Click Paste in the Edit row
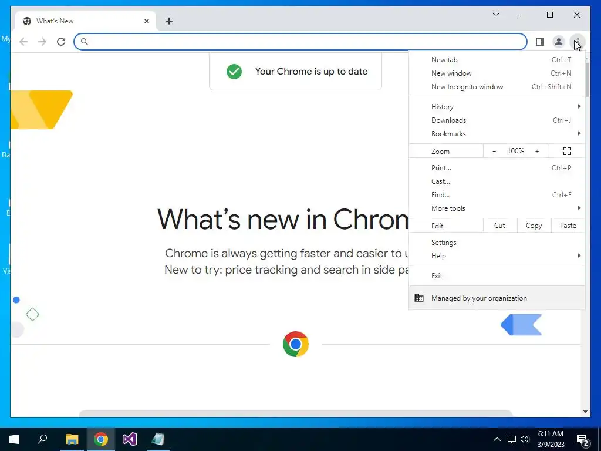Image resolution: width=601 pixels, height=451 pixels. (568, 225)
